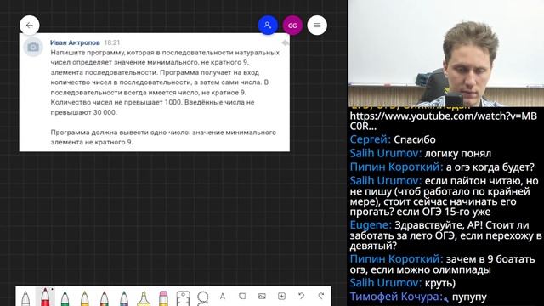
Task: Redo the last action
Action: tap(321, 296)
